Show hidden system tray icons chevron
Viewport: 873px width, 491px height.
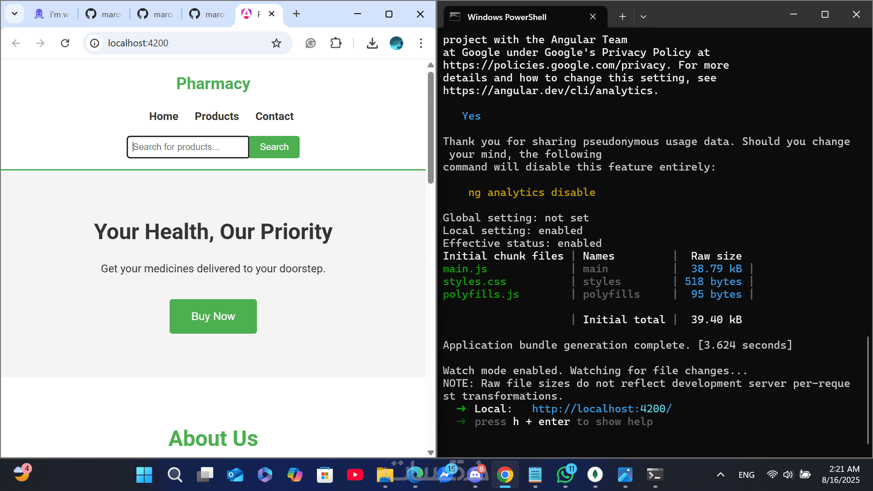(720, 475)
